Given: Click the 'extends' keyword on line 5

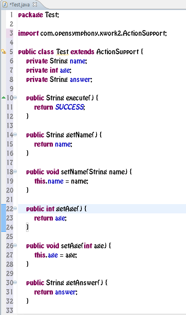Looking at the screenshot, I should point(82,52).
